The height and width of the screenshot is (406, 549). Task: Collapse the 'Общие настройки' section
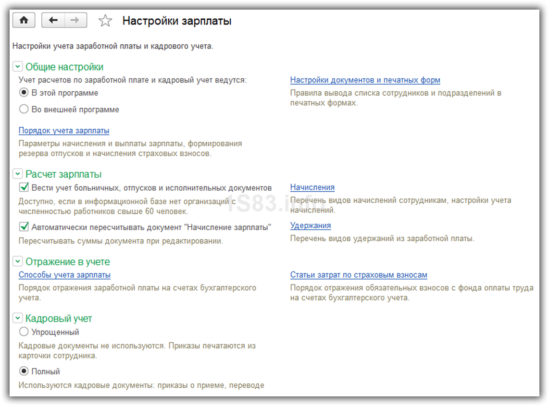coord(18,67)
